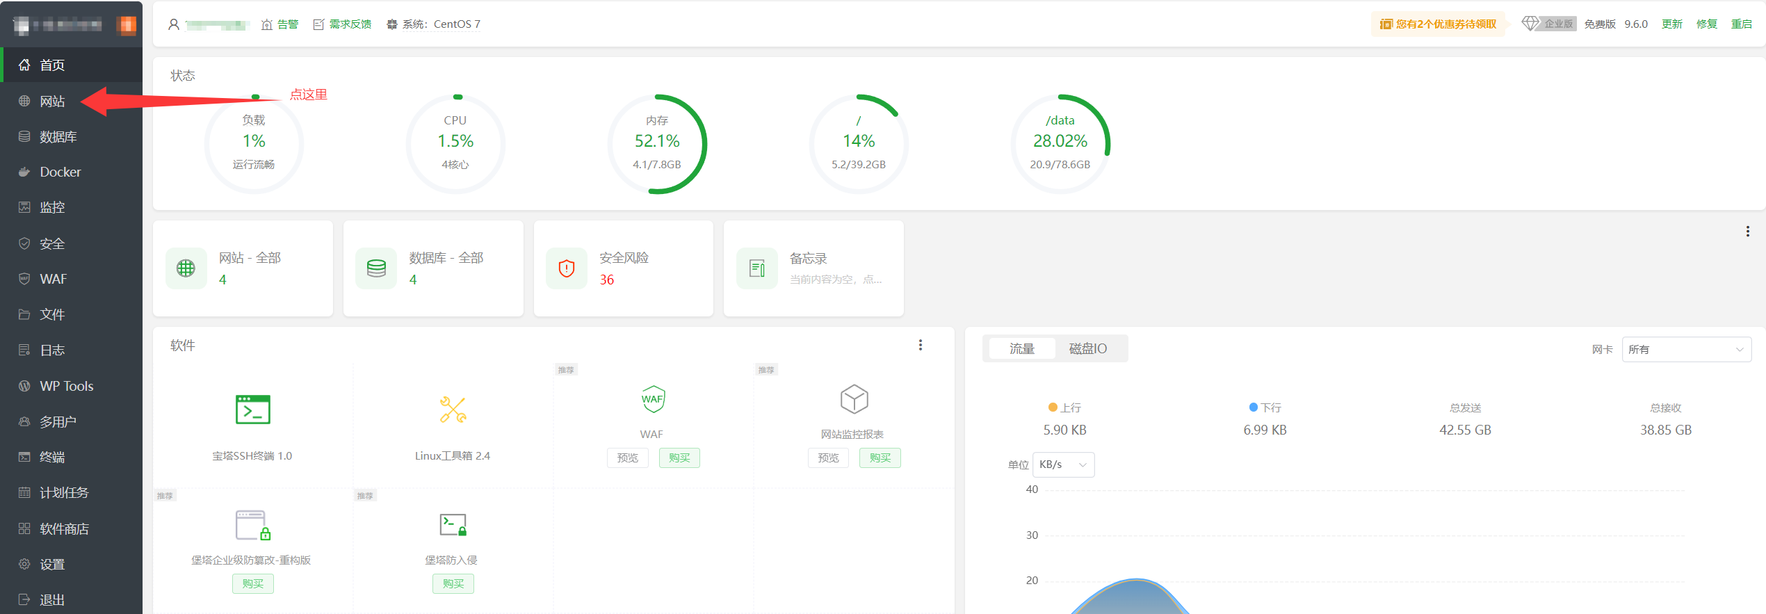Open the 宝塔SSH终端 terminal icon
Viewport: 1766px width, 614px height.
(x=252, y=410)
